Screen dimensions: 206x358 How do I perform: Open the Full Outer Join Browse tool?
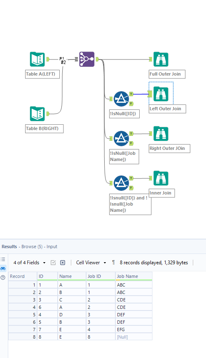(x=161, y=59)
